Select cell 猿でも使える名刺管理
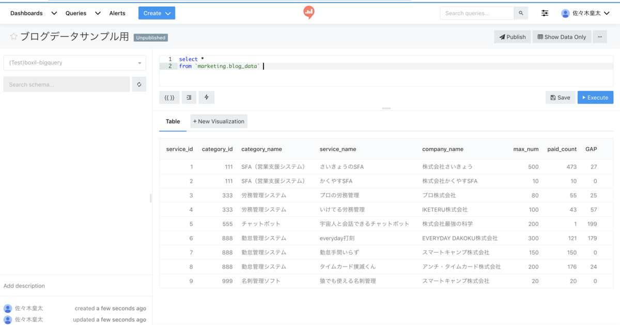620x325 pixels. click(348, 281)
